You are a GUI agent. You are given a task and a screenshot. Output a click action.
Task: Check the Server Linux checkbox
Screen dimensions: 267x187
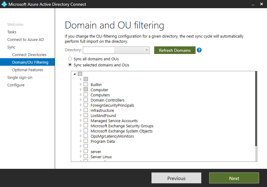[86, 156]
